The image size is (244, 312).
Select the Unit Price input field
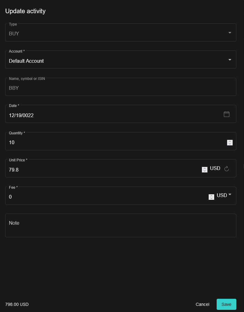[92, 170]
